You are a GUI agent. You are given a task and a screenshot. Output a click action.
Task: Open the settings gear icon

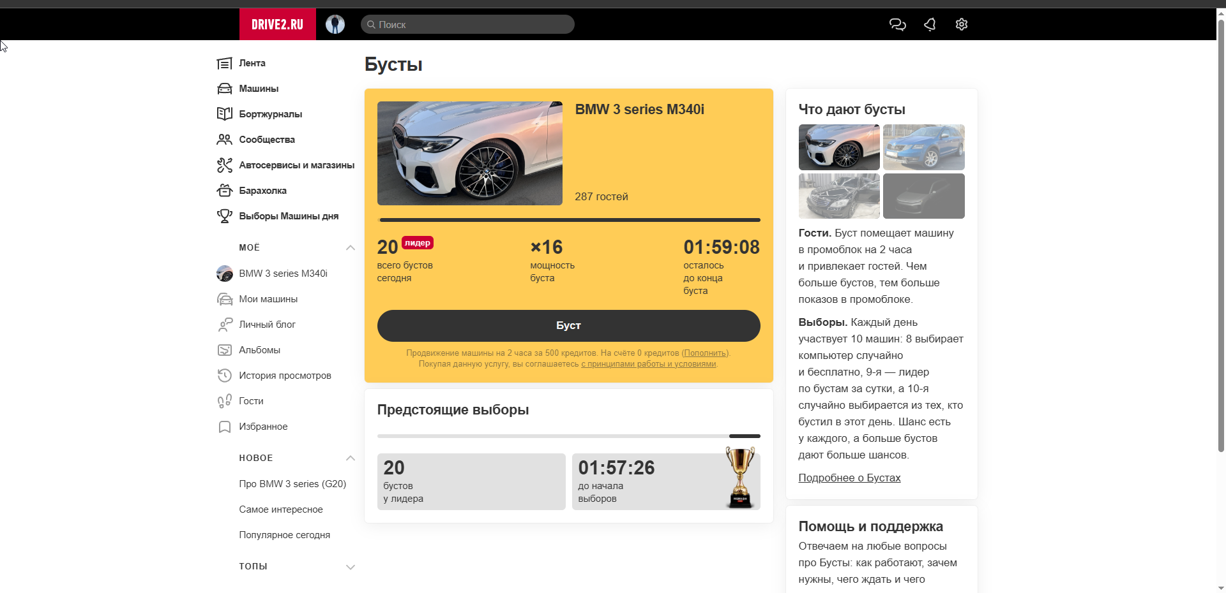click(x=962, y=24)
